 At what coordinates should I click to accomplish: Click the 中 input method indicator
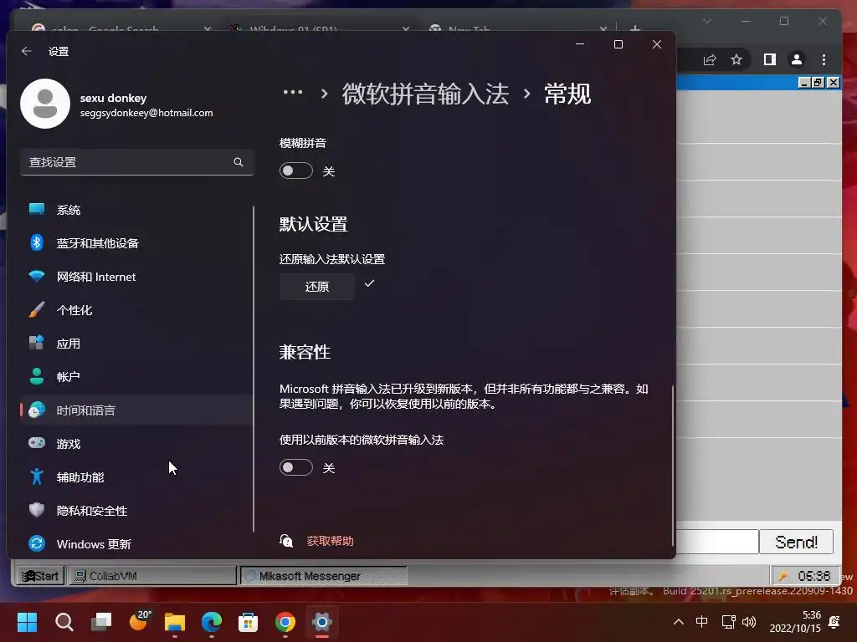[702, 622]
